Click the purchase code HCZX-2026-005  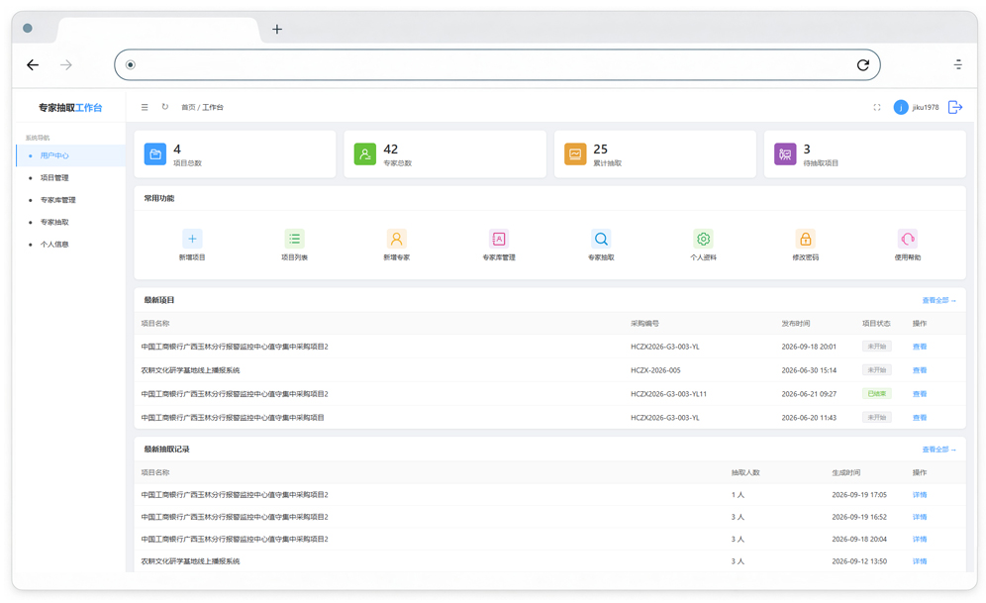click(x=655, y=370)
